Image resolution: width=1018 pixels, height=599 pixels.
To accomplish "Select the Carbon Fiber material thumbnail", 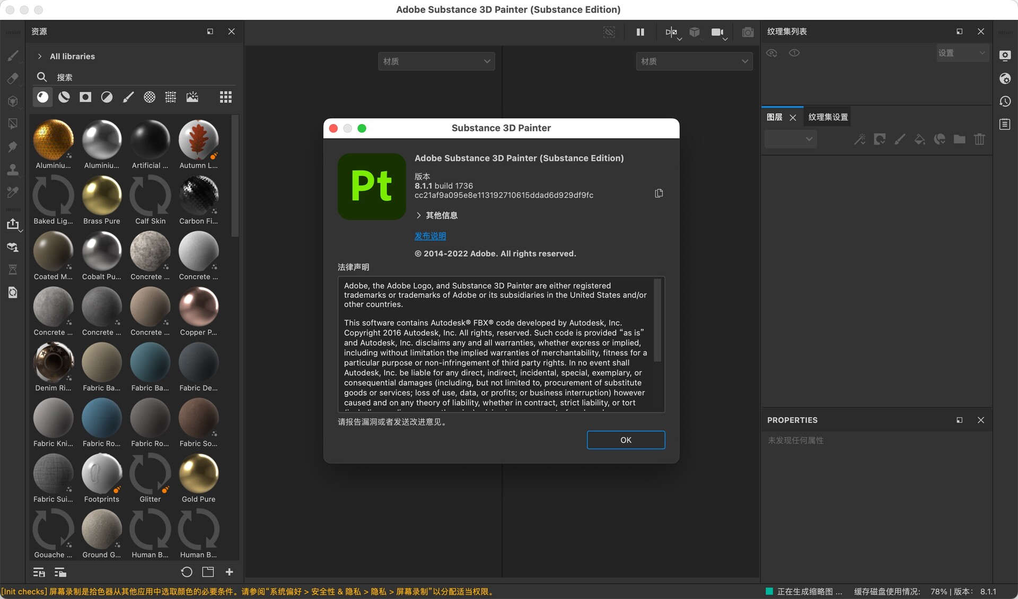I will click(198, 196).
